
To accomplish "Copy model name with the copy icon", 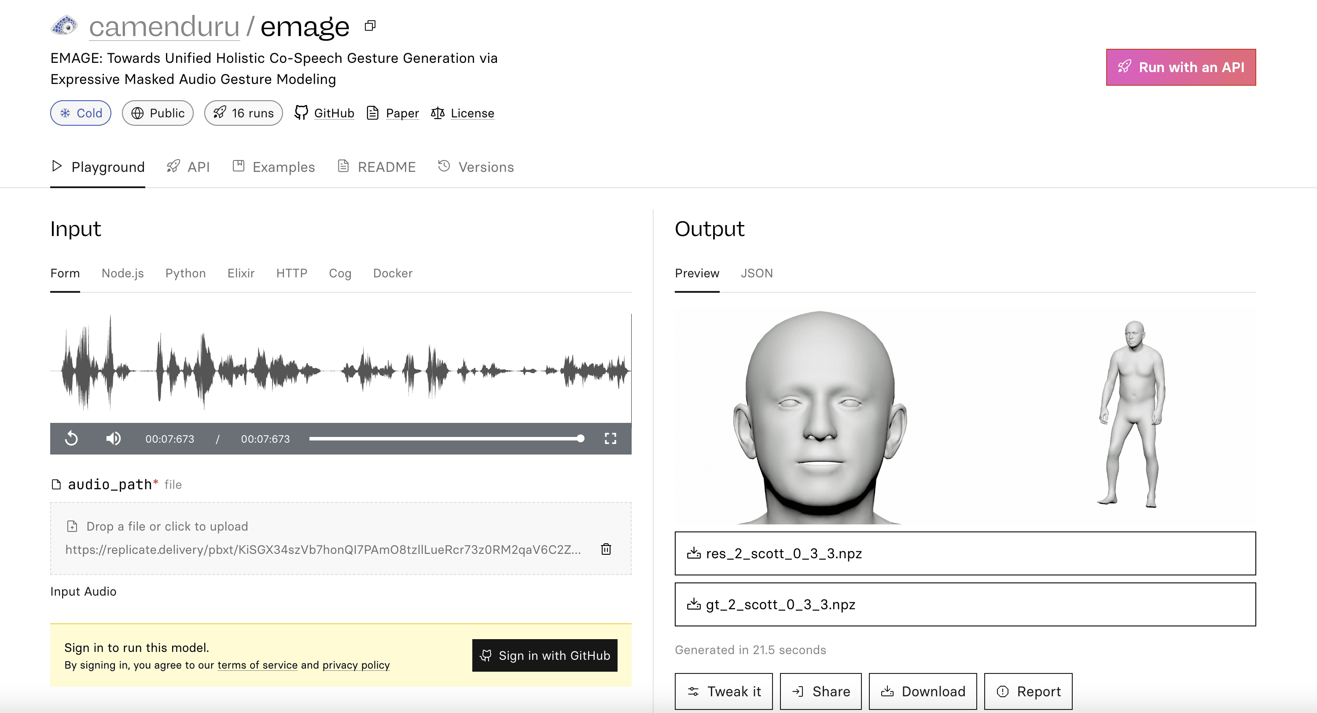I will click(370, 25).
